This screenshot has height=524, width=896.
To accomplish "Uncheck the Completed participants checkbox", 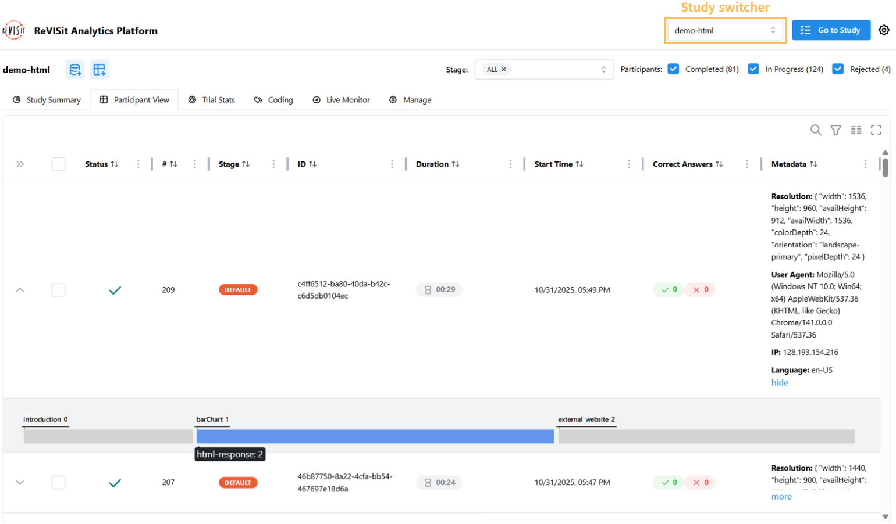I will click(673, 69).
